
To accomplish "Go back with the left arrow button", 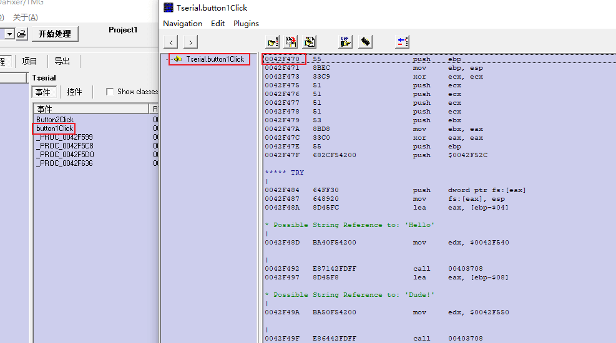I will click(171, 42).
